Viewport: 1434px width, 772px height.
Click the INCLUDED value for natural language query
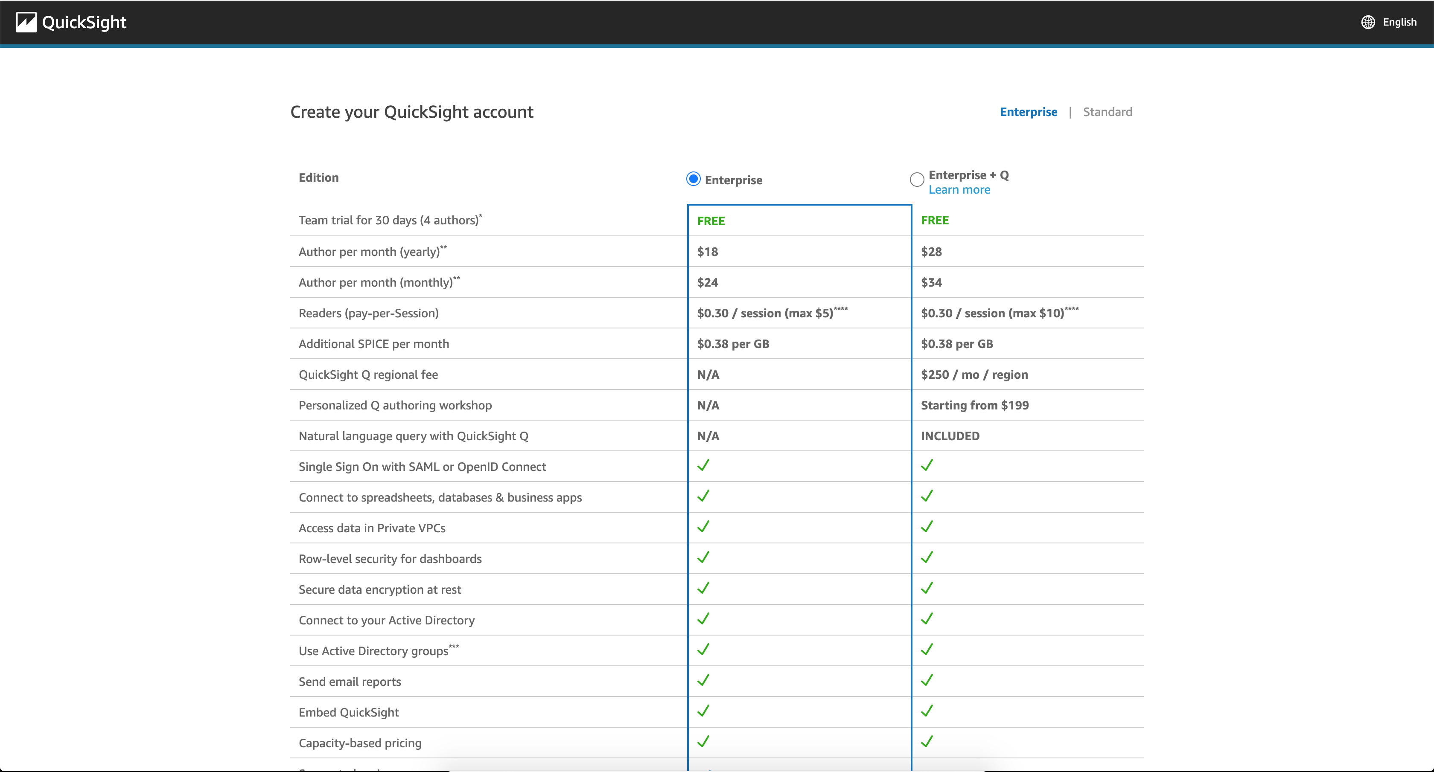coord(950,436)
